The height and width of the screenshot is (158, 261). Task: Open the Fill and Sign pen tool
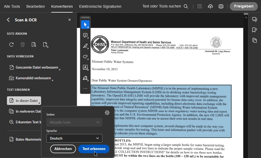tap(85, 78)
